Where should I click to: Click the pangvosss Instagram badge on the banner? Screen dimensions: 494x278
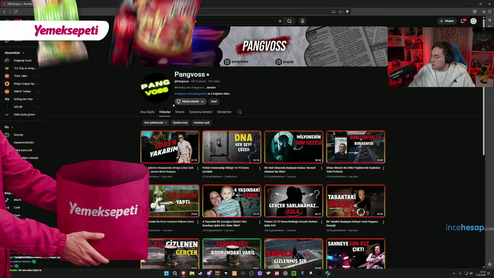click(236, 62)
